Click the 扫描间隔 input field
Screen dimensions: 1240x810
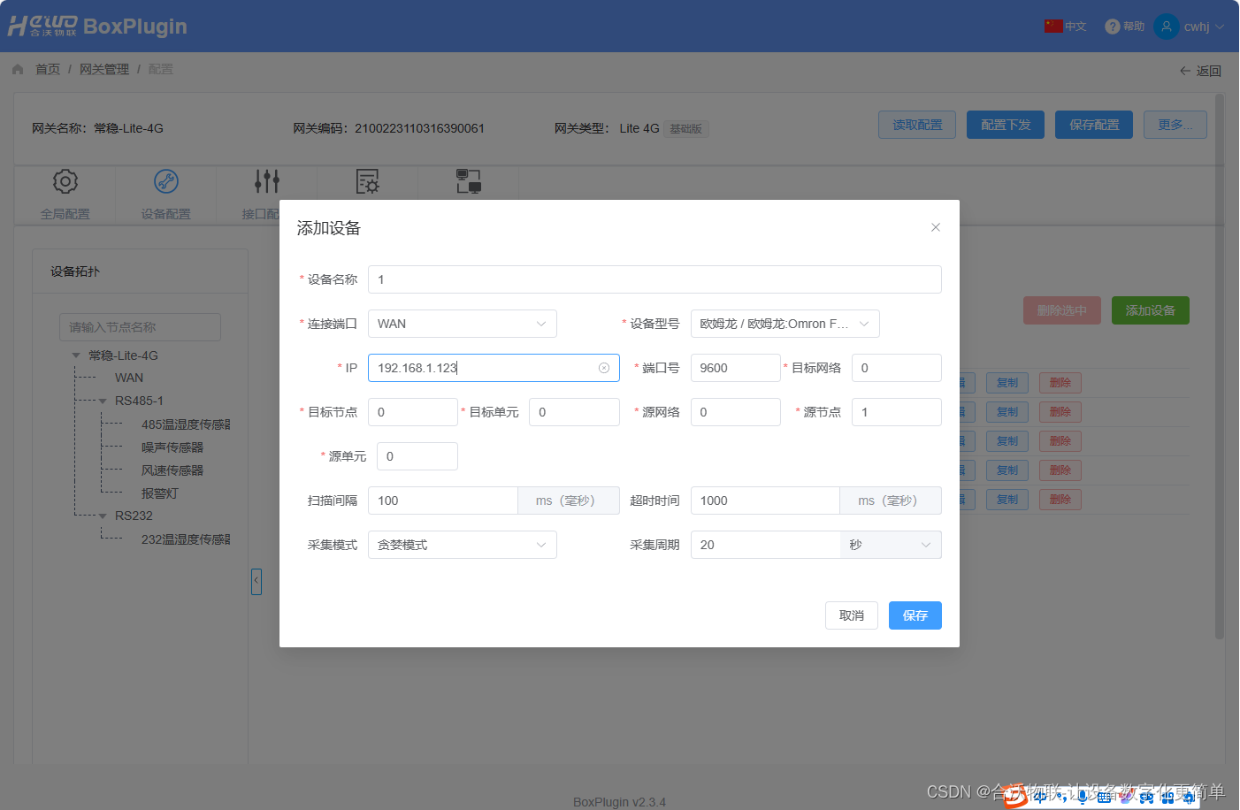[443, 501]
